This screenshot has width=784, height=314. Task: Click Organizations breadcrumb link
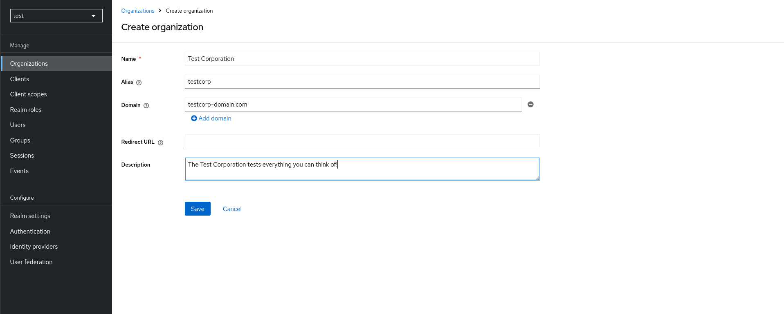click(x=137, y=11)
